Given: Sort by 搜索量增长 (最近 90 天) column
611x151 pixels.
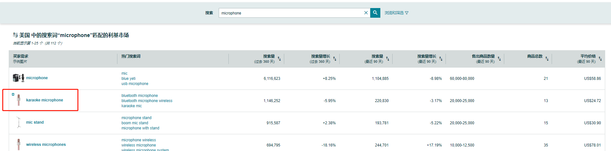Looking at the screenshot, I should (441, 59).
